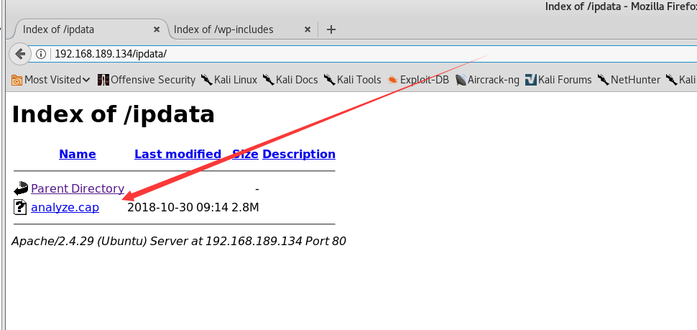
Task: Close the Index of /wp-includes tab
Action: pyautogui.click(x=308, y=29)
